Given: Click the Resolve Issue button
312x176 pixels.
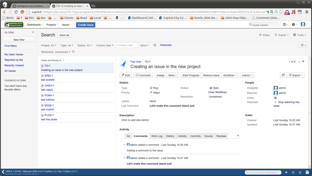Looking at the screenshot, I should pos(211,75).
